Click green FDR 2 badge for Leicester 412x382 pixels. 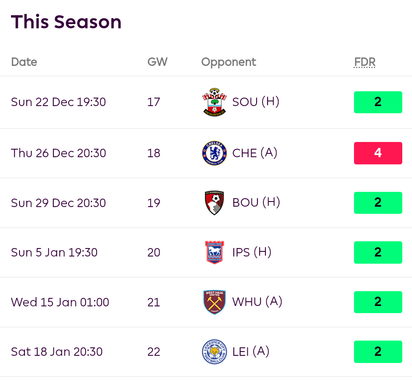click(x=378, y=352)
